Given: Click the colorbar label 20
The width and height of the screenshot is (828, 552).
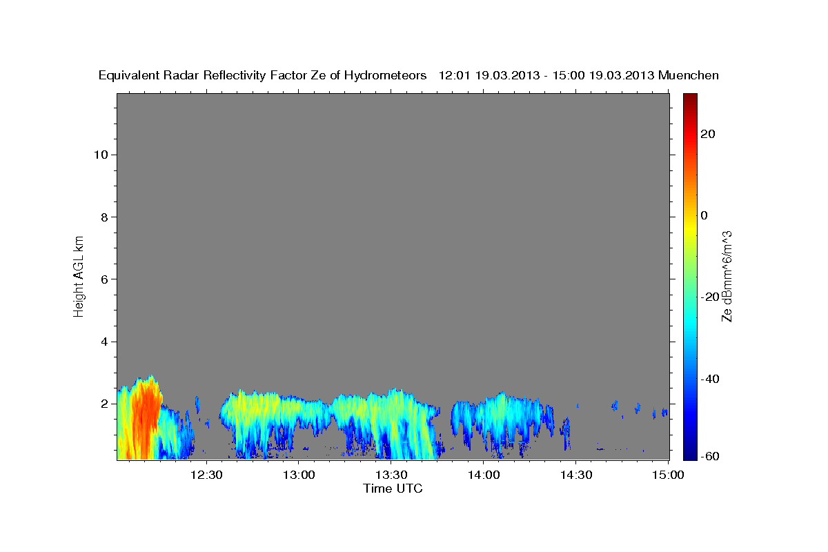Looking at the screenshot, I should click(707, 134).
